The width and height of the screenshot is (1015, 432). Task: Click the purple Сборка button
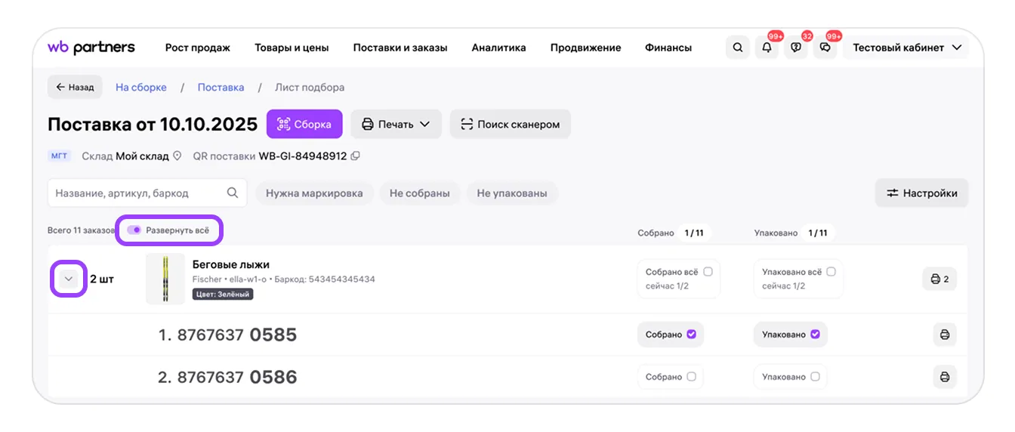pyautogui.click(x=304, y=125)
